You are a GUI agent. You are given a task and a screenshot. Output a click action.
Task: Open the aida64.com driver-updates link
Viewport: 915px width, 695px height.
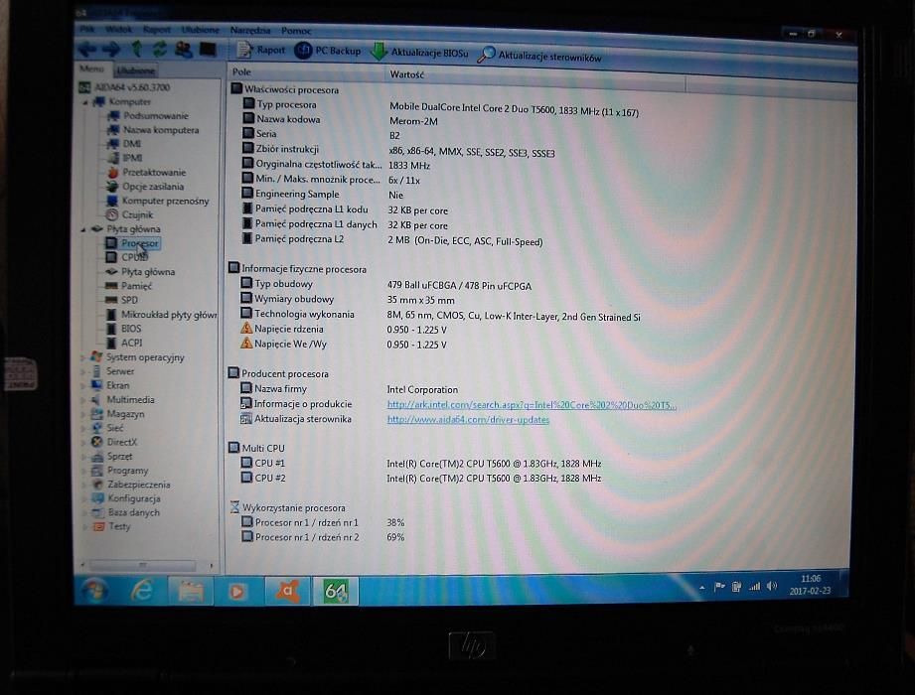(x=468, y=420)
